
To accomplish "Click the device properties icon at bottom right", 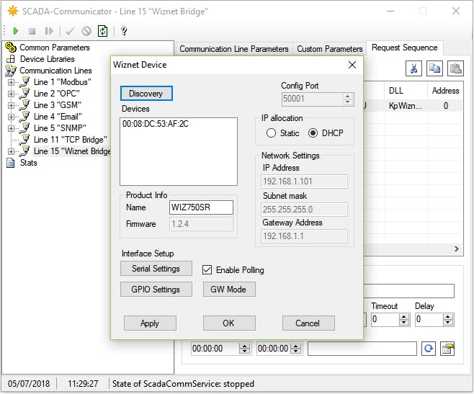I will tap(447, 349).
